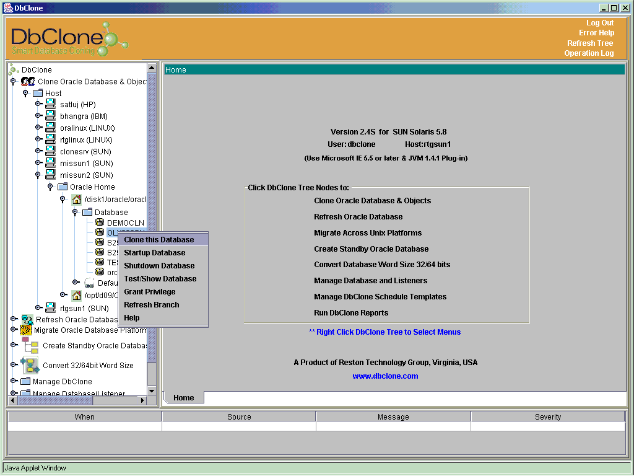Click the DbClone root node icon

pyautogui.click(x=14, y=69)
